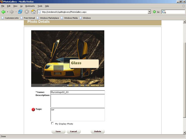This screenshot has width=186, height=139.
Task: Select the dotted region on car hood
Action: coord(58,68)
